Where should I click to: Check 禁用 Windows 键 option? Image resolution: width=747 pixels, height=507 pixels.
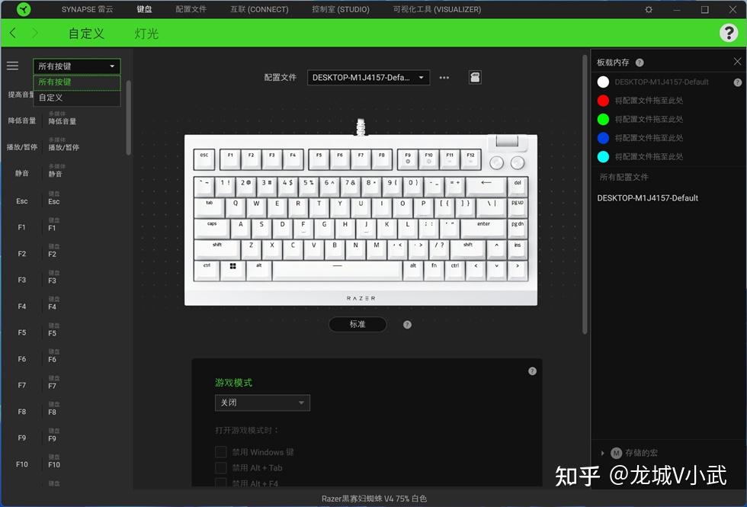[220, 451]
